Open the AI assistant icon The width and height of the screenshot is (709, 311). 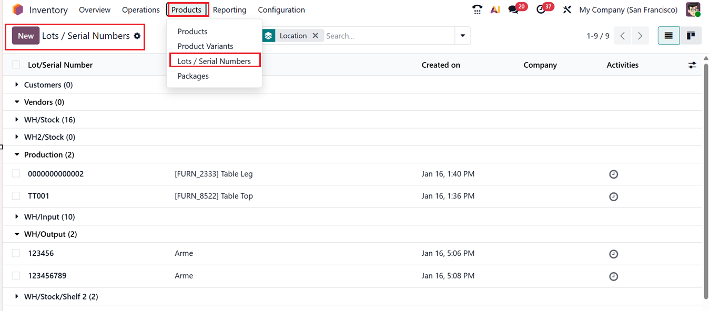click(495, 9)
